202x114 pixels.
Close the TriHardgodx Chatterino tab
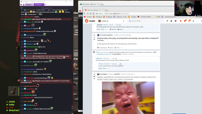(x=43, y=5)
